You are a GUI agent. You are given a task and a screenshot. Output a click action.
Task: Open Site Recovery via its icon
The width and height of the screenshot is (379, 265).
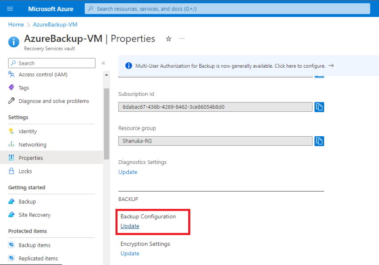pos(12,215)
